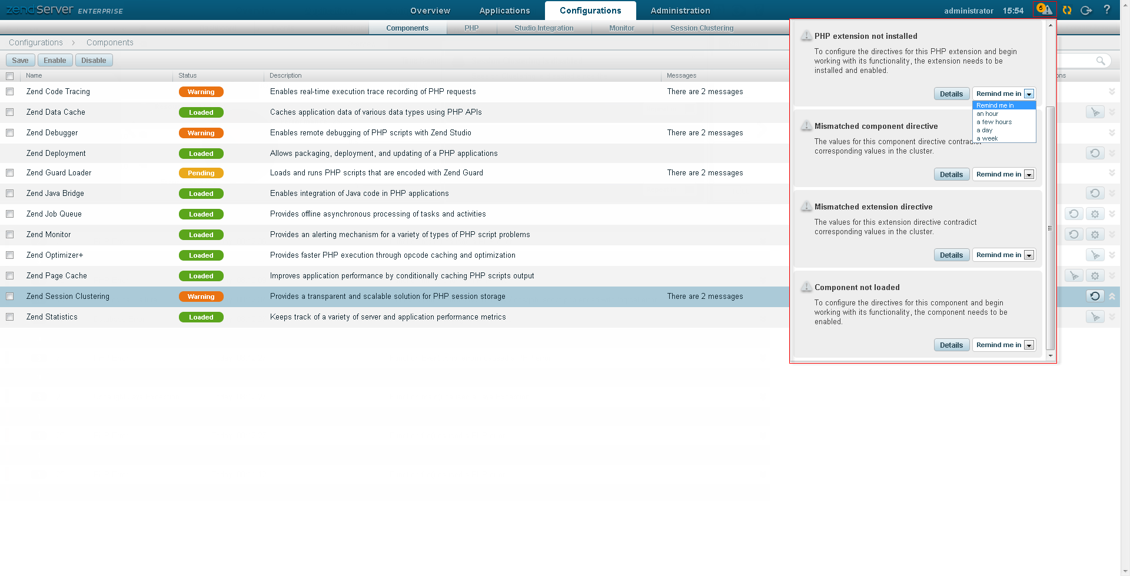The height and width of the screenshot is (576, 1130).
Task: Tick the checkbox beside Zend Guard Loader
Action: (x=10, y=173)
